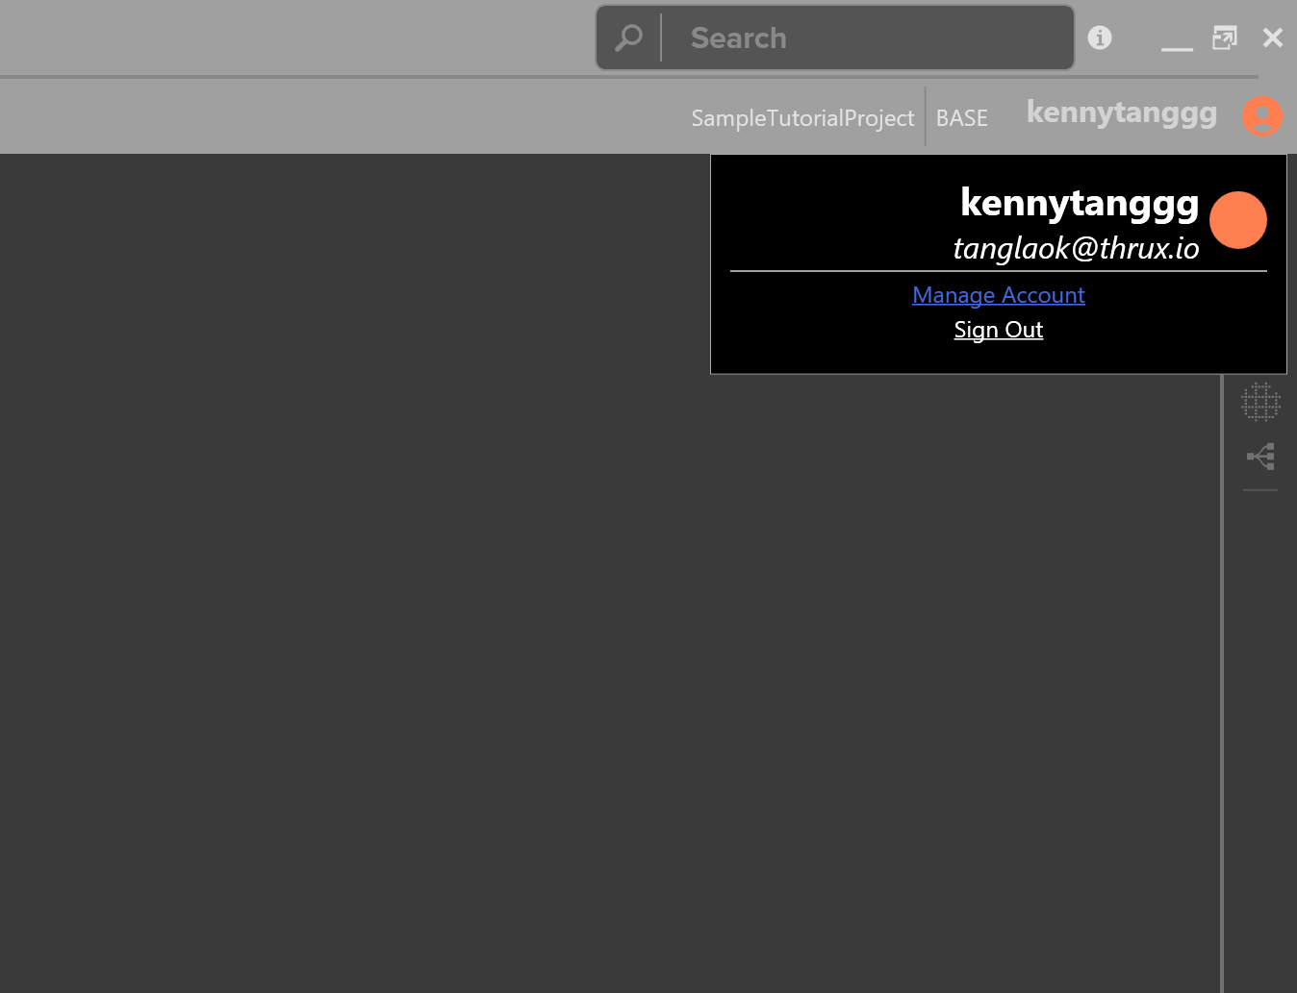Click the magnifying glass search icon

pyautogui.click(x=628, y=38)
